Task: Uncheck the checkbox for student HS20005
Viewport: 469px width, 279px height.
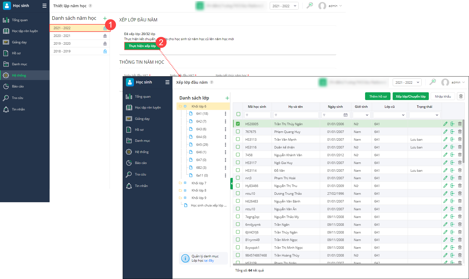Action: pos(238,124)
